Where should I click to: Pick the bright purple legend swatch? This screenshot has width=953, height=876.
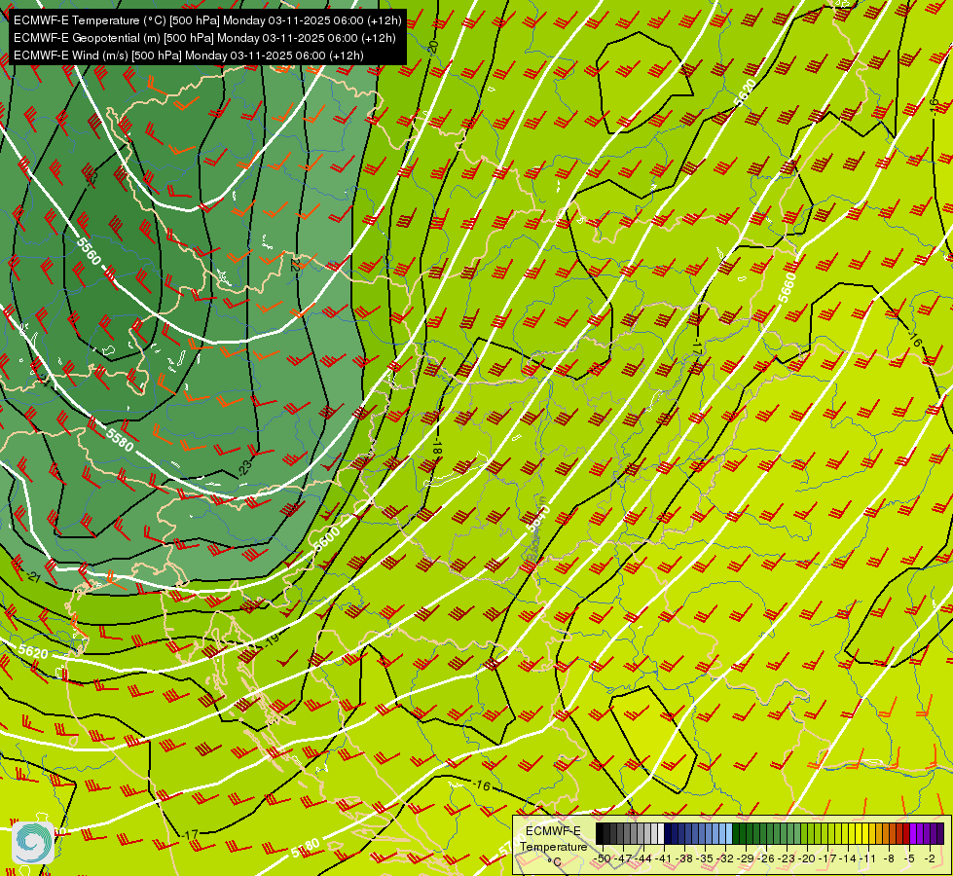[x=913, y=833]
